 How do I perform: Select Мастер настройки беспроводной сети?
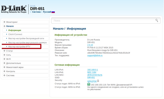pyautogui.click(x=26, y=38)
